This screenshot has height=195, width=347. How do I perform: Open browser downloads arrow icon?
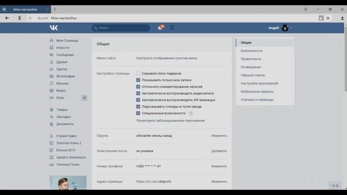pos(342,18)
